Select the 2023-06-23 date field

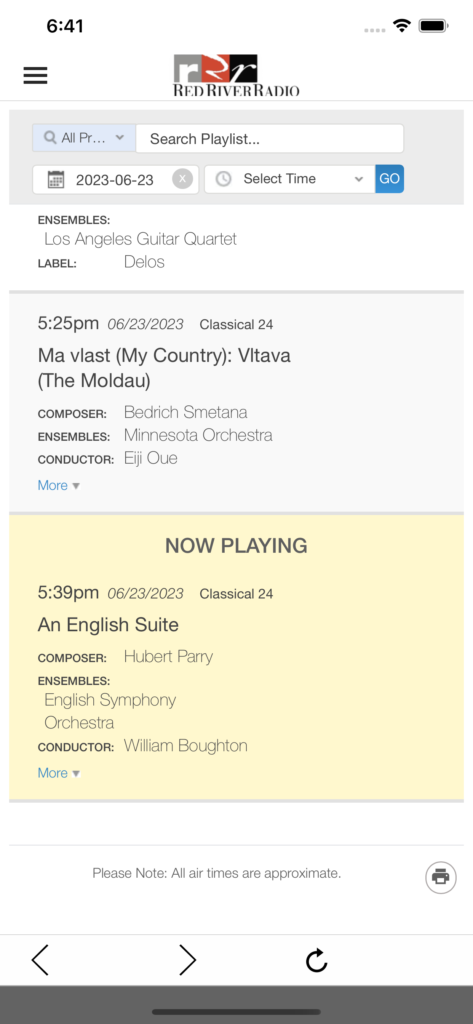116,179
